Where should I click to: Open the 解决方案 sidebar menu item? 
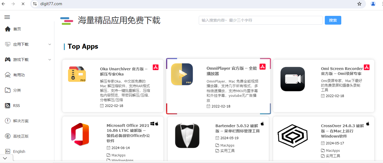(21, 121)
